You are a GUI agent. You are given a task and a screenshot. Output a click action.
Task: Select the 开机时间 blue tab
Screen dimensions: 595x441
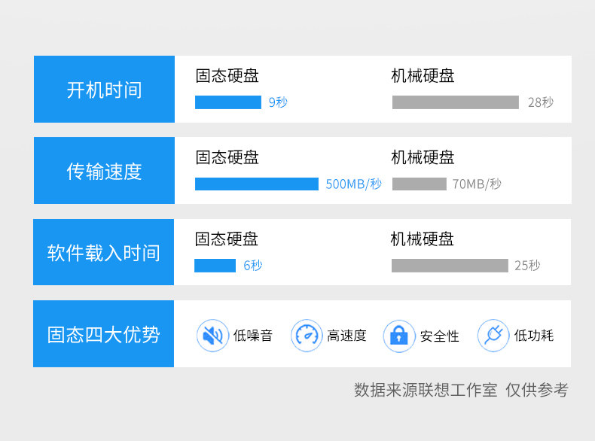pos(104,90)
